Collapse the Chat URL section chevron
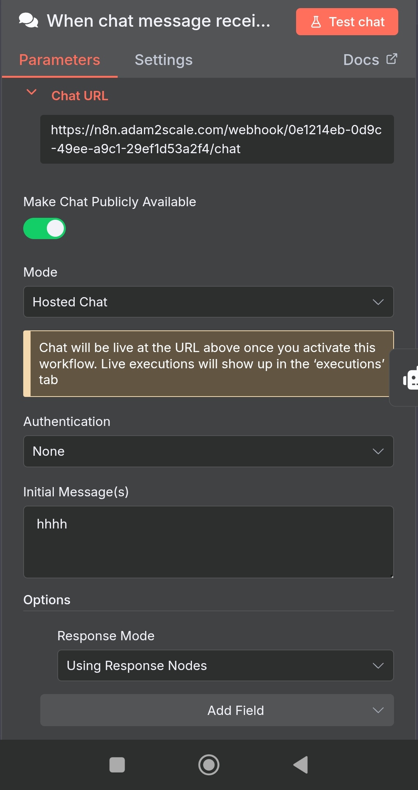This screenshot has width=418, height=790. pos(31,92)
